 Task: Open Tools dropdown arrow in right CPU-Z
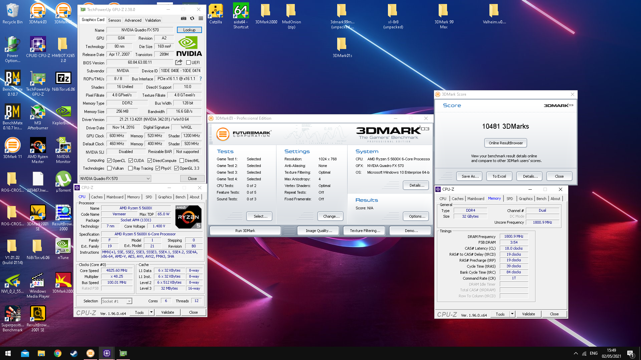(x=512, y=314)
